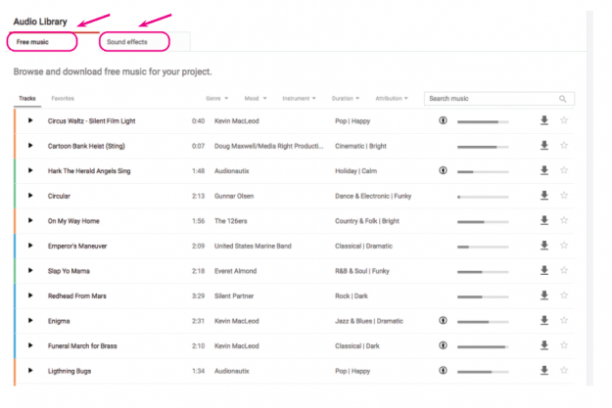
Task: View attribution info icon for Funeral March for Brass
Action: (x=443, y=345)
